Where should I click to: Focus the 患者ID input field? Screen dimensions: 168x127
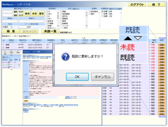pyautogui.click(x=10, y=21)
